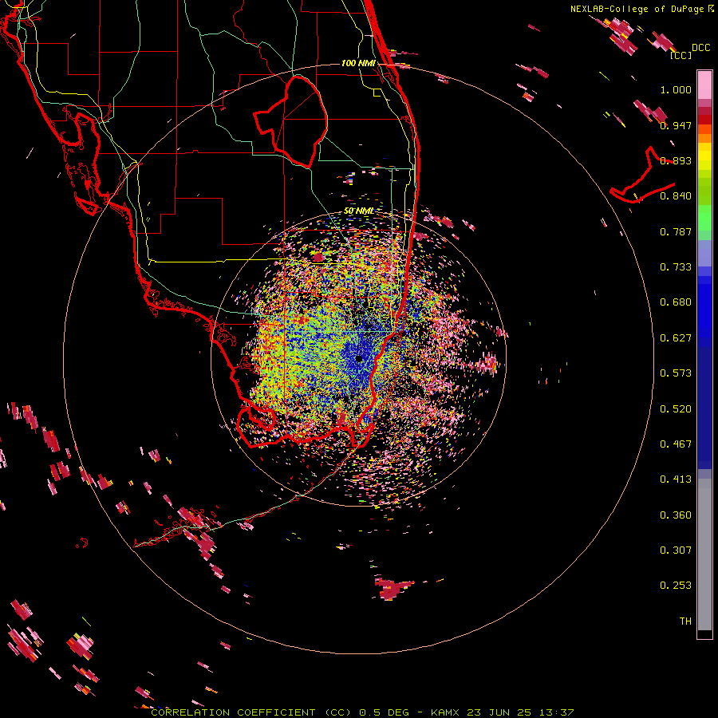Select the 0.733 value on the color scale
718x718 pixels.
[x=676, y=267]
